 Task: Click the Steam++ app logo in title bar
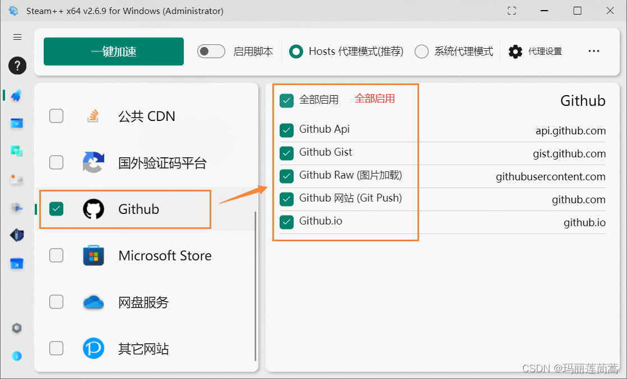pos(13,11)
